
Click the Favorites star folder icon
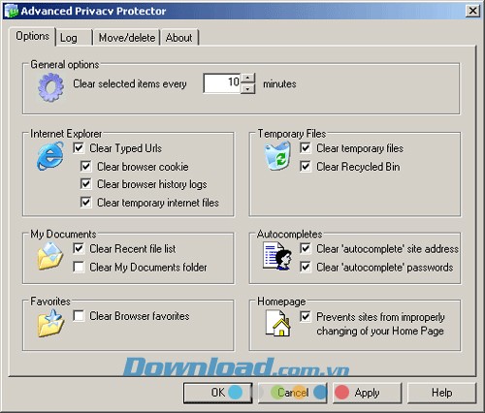click(x=50, y=323)
